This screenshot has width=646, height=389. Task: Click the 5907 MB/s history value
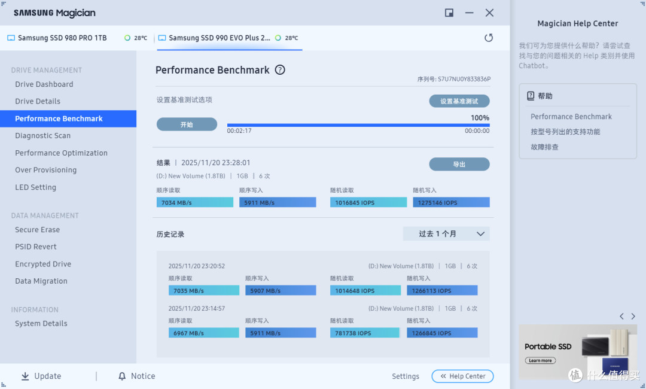pyautogui.click(x=281, y=290)
